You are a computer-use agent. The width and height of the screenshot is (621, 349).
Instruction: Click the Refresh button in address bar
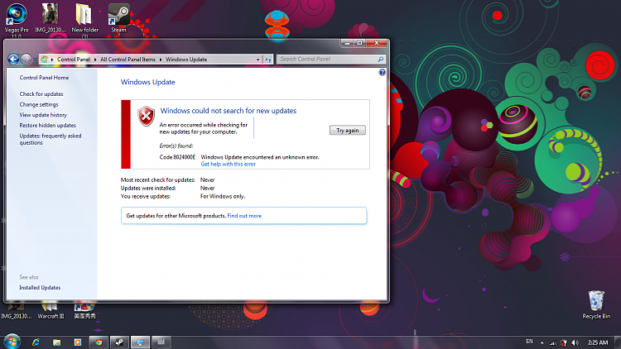[268, 60]
